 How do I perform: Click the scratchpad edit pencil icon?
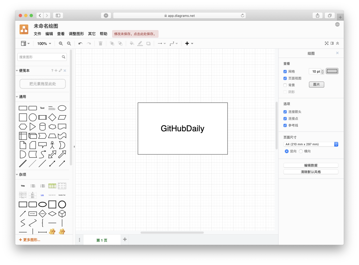[x=60, y=71]
